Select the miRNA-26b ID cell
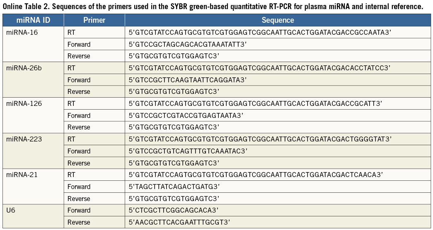Image resolution: width=433 pixels, height=230 pixels. point(24,68)
